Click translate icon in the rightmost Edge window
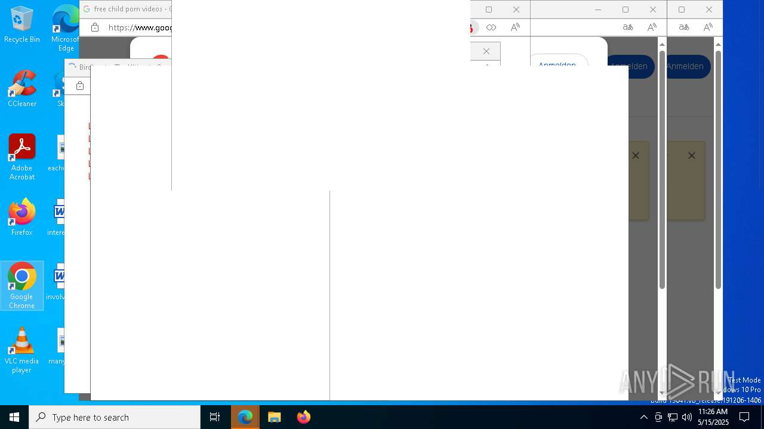This screenshot has height=429, width=764. pos(684,27)
